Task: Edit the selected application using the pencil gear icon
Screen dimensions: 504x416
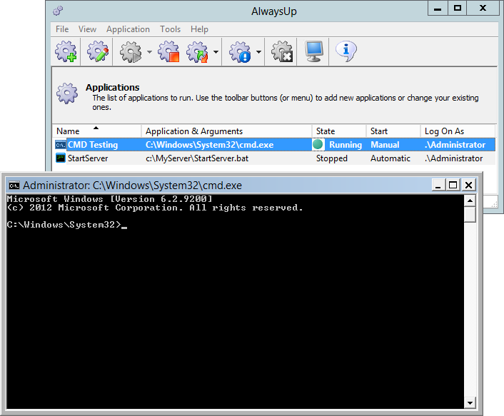Action: [98, 51]
